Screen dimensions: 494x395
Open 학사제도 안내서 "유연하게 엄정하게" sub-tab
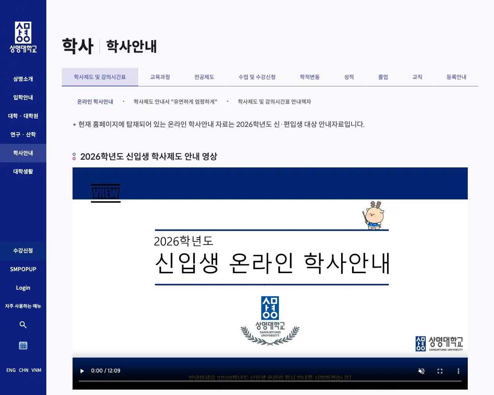point(176,102)
